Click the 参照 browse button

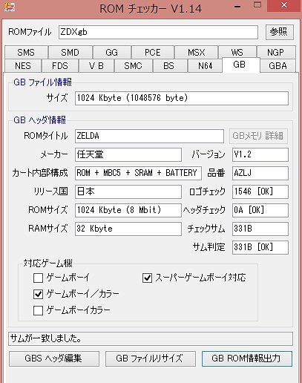point(280,32)
